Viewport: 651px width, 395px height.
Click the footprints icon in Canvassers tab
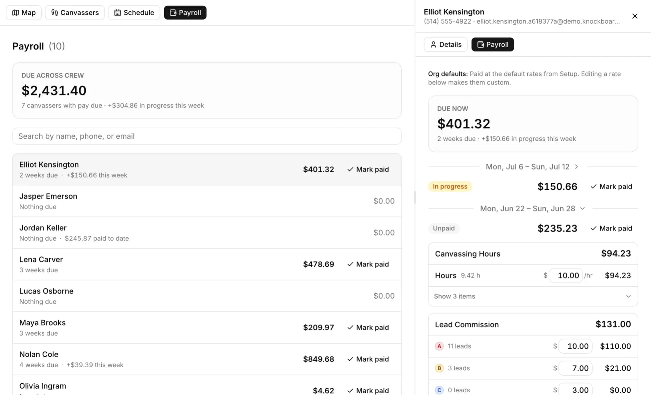54,13
